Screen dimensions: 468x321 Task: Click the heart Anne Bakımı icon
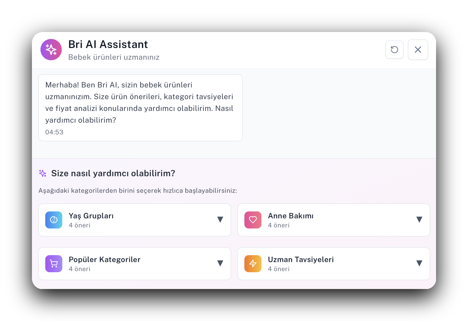click(x=253, y=220)
